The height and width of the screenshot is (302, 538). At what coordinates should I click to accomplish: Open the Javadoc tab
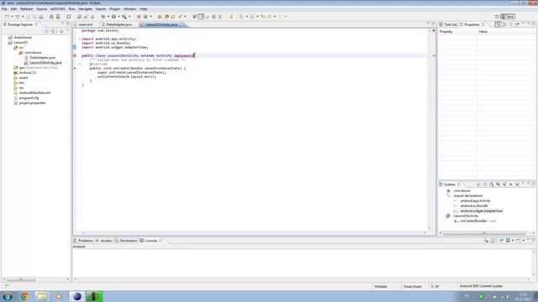pos(104,241)
